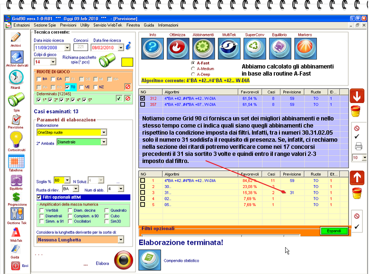Screen dimensions: 369x274
Task: Click the red cancel icon in Ruote di gioco
Action: click(x=127, y=87)
